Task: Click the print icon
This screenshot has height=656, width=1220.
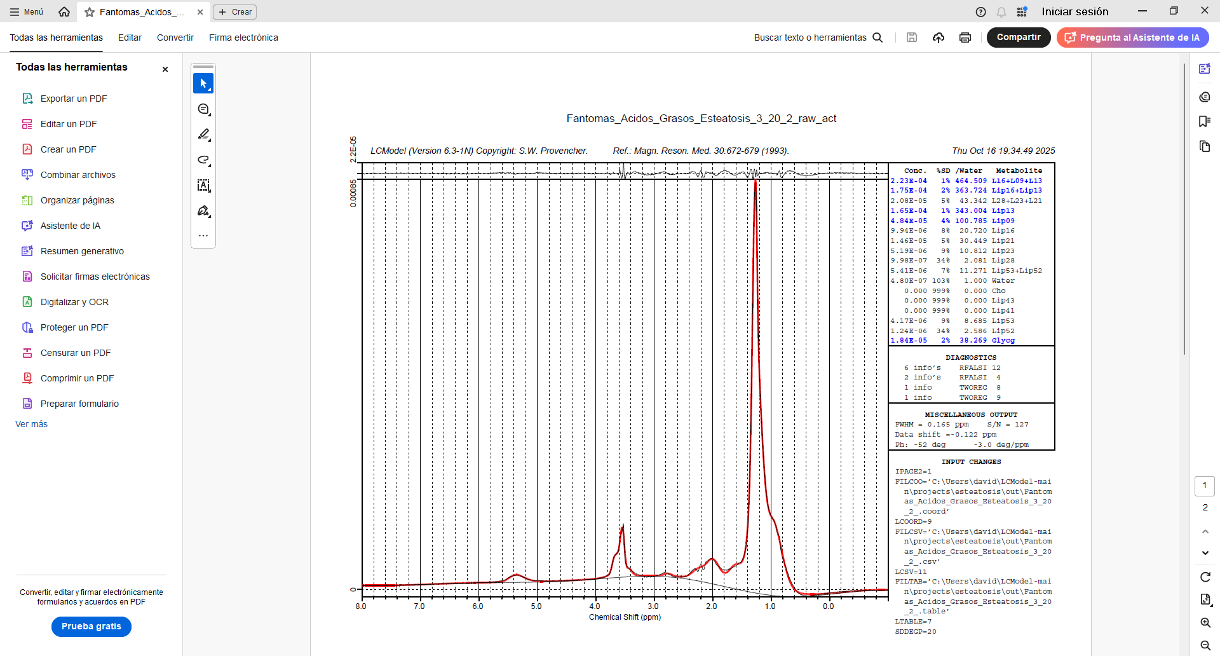Action: (x=965, y=38)
